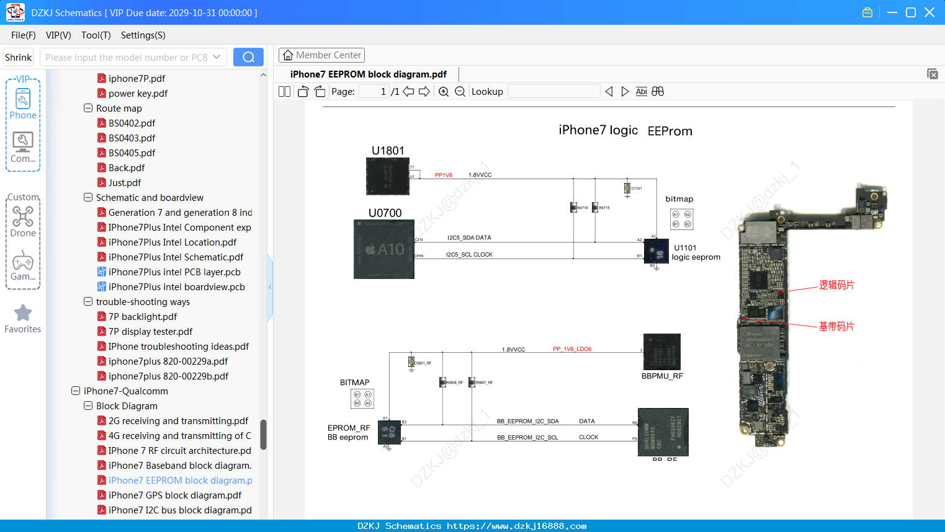Viewport: 945px width, 532px height.
Task: Click the yellow toolbox icon in title bar
Action: click(867, 12)
